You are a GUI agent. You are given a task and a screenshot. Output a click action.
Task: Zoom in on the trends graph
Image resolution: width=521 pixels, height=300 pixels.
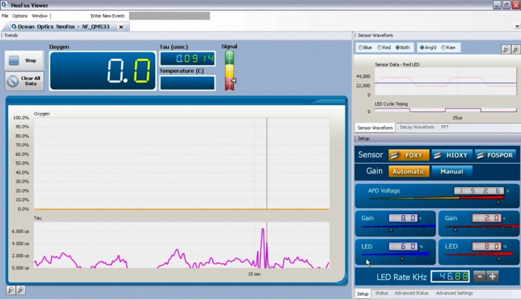coord(21,290)
